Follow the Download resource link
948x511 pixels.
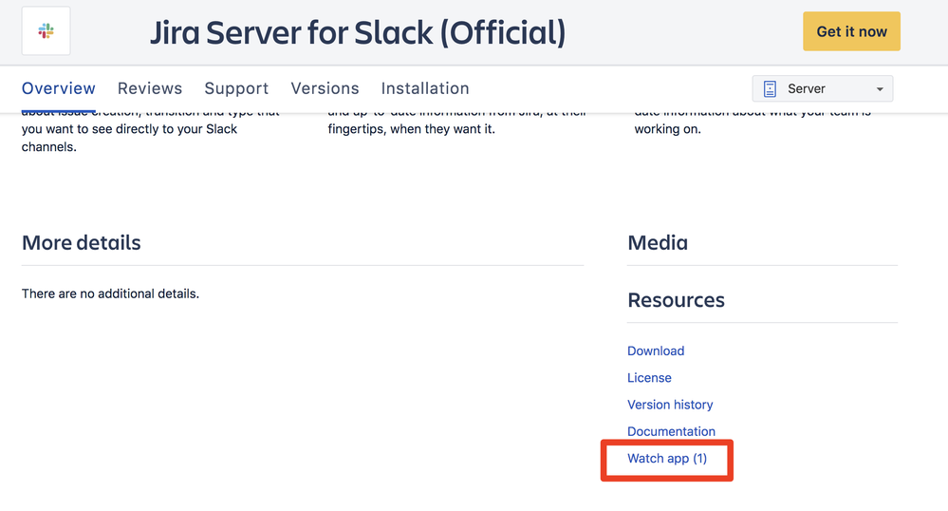[x=656, y=351]
